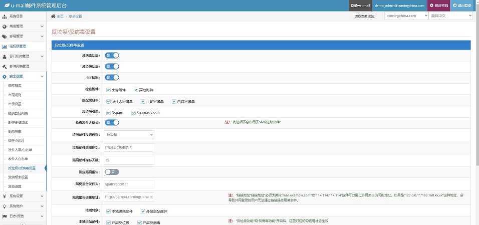This screenshot has width=479, height=225.
Task: Uncheck the 小危附件 checkbox
Action: [108, 90]
